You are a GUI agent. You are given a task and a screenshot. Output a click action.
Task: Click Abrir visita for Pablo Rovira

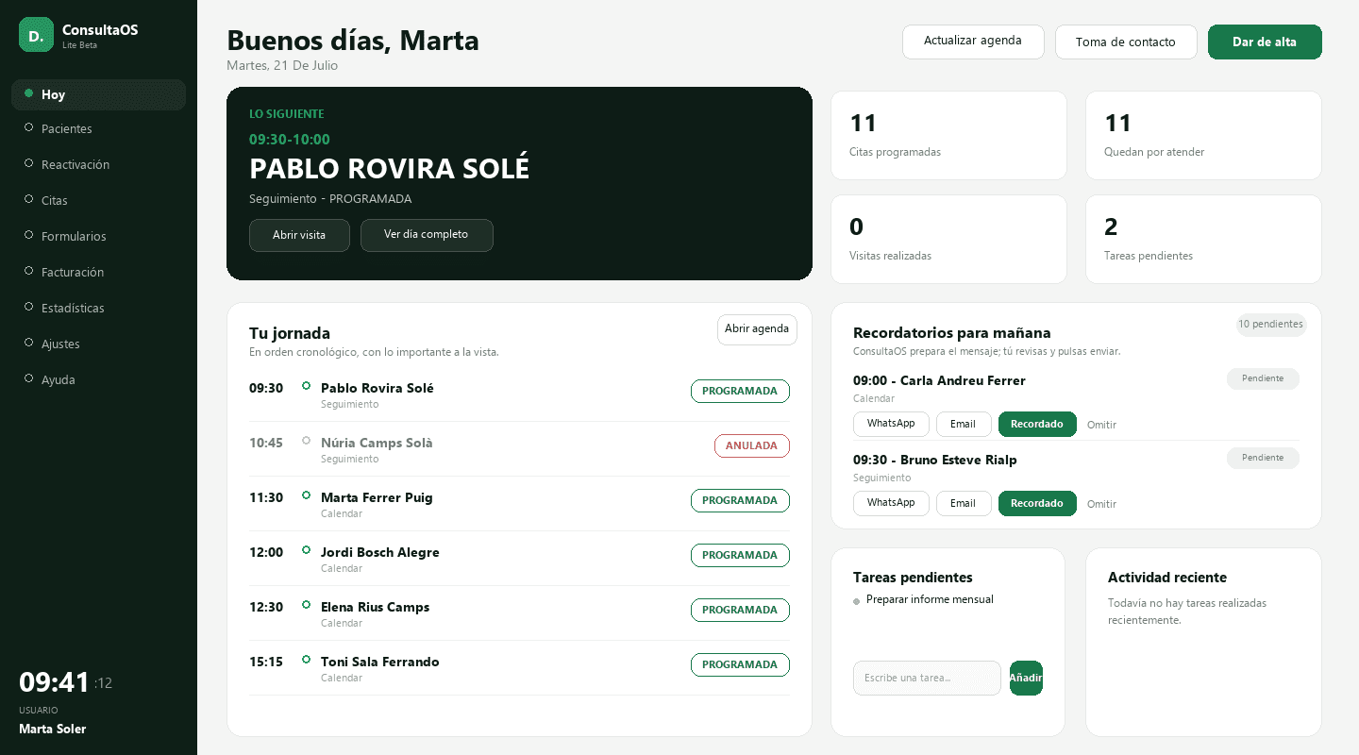[x=299, y=235]
